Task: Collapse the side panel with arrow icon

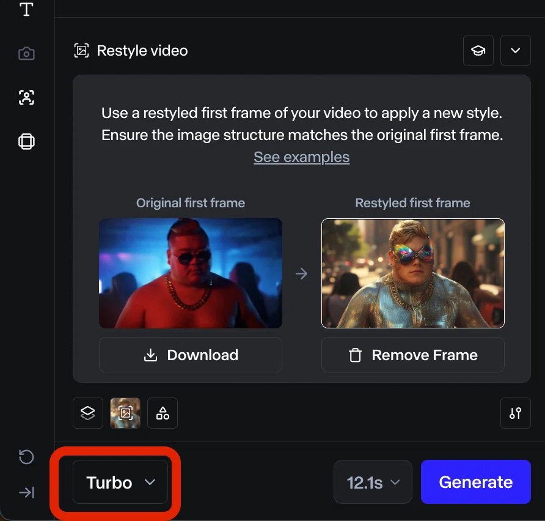Action: click(26, 492)
